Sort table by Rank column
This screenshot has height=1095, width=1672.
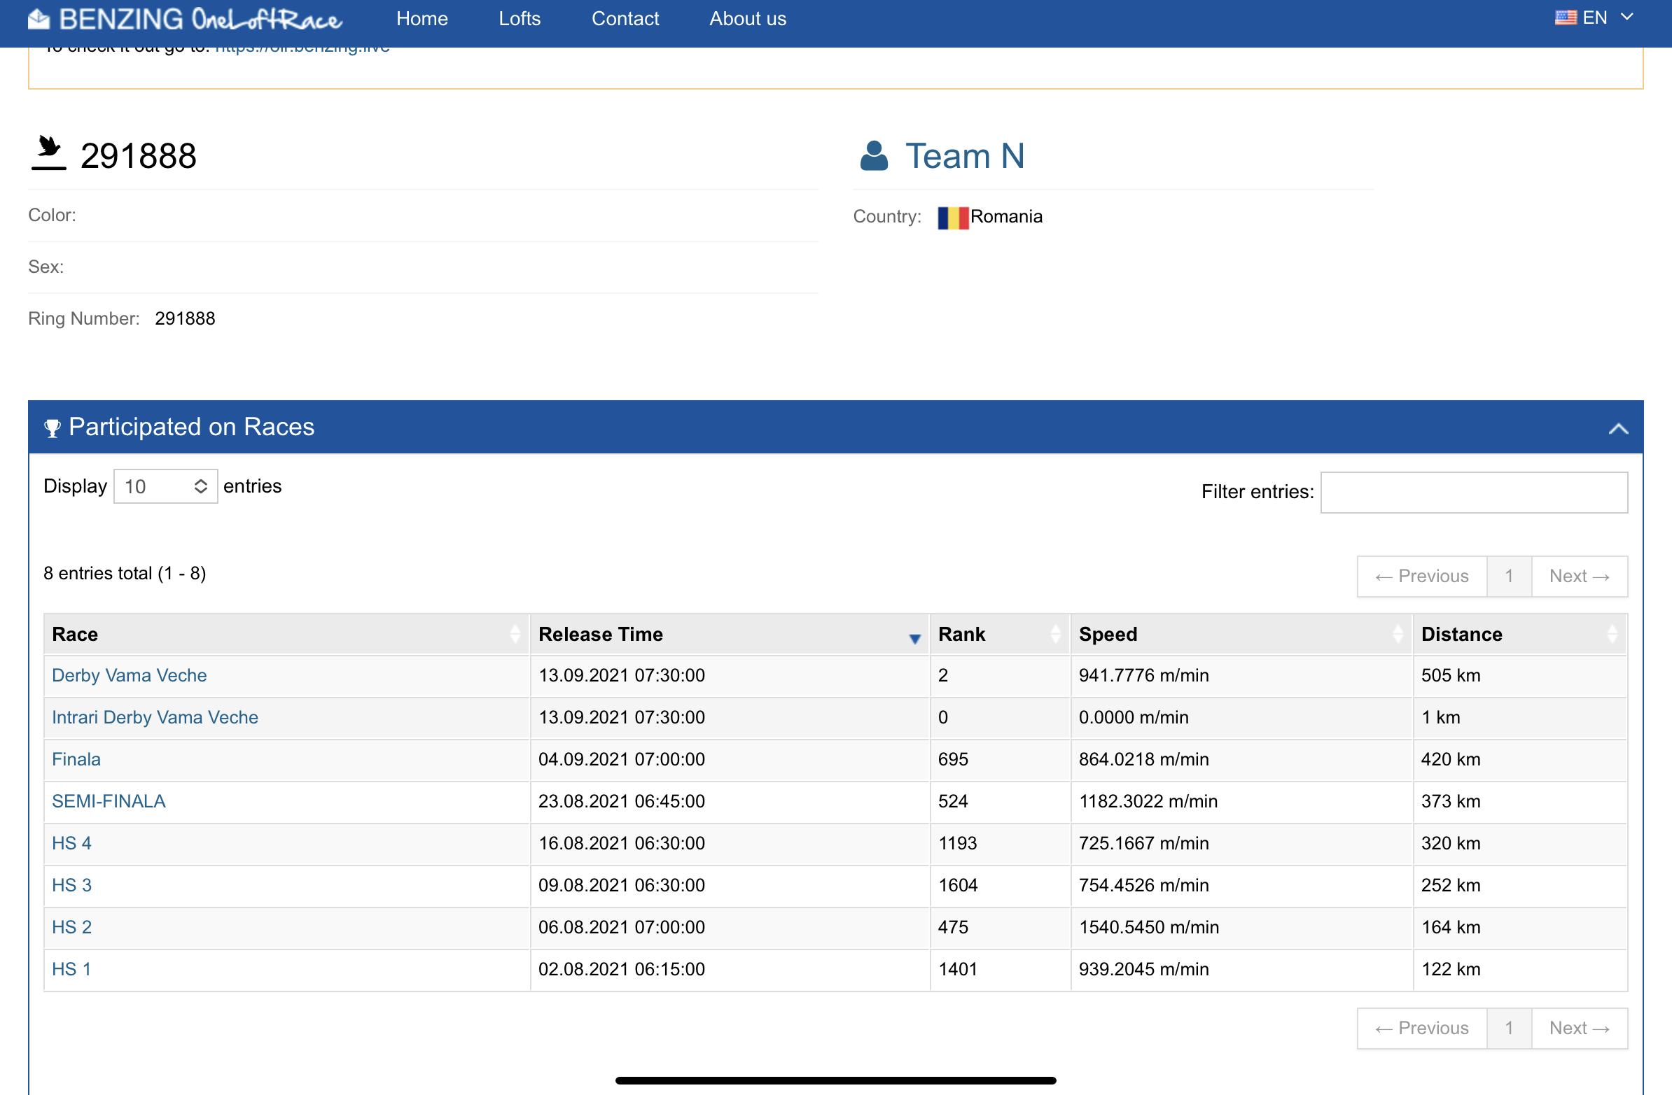click(x=1000, y=635)
